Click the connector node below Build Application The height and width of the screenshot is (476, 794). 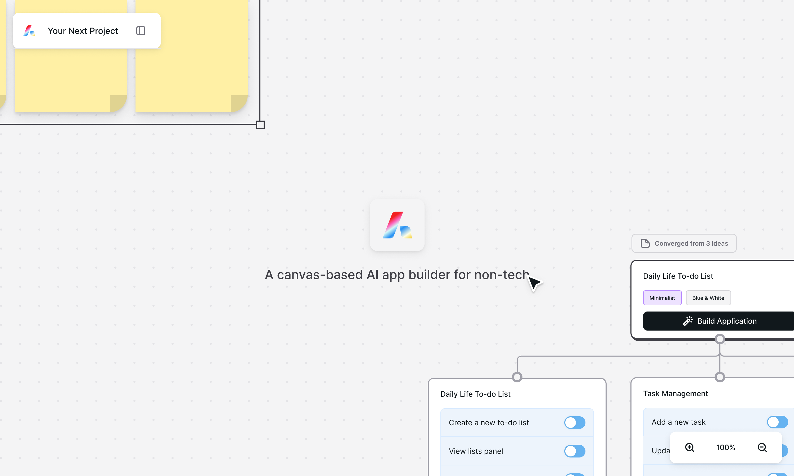coord(720,339)
